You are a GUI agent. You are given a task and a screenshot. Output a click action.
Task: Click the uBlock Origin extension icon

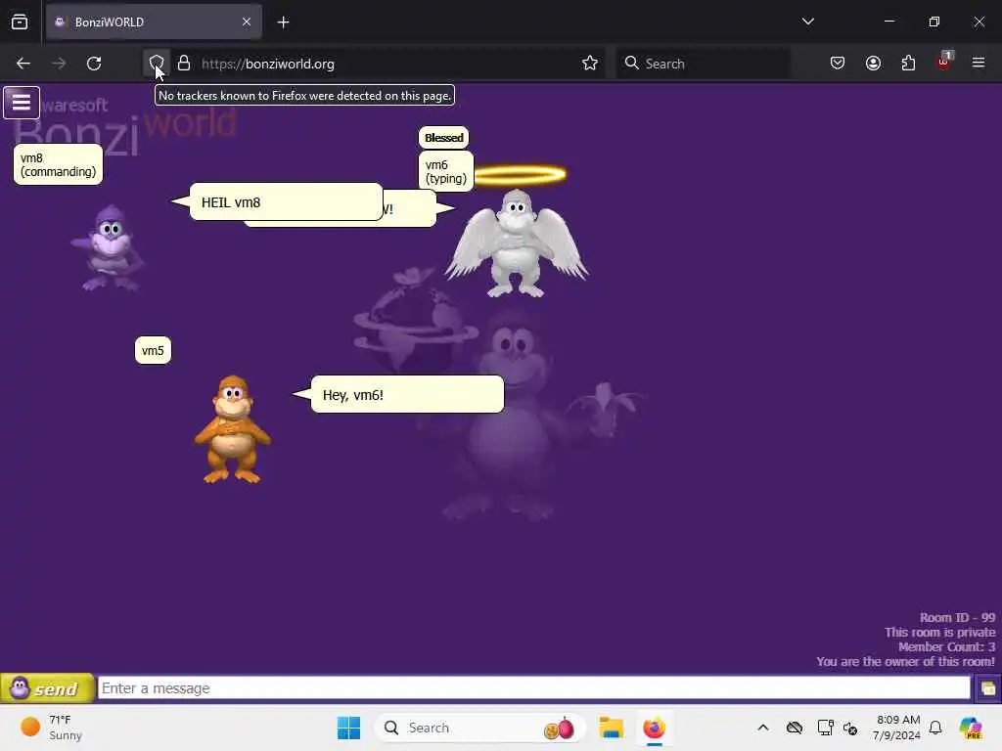pos(944,62)
